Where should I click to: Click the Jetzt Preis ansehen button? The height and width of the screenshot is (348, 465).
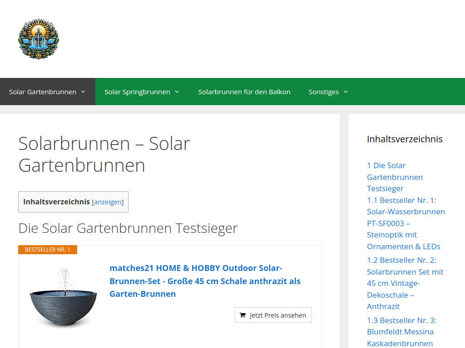(273, 314)
